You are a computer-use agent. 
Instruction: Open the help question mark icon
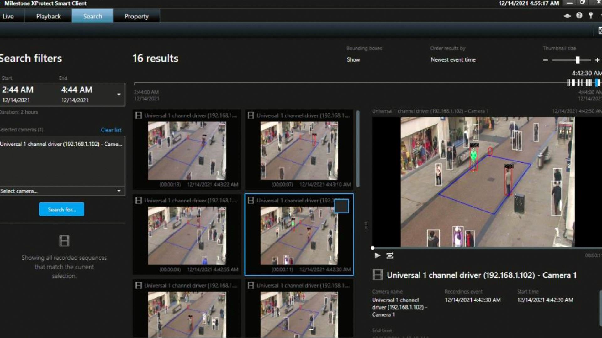click(579, 15)
